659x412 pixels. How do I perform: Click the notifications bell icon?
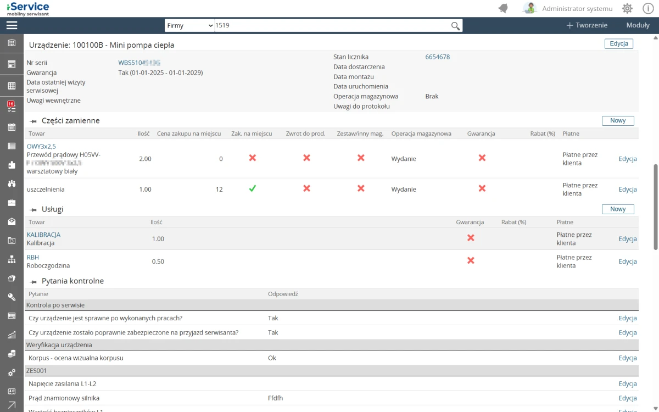click(502, 8)
